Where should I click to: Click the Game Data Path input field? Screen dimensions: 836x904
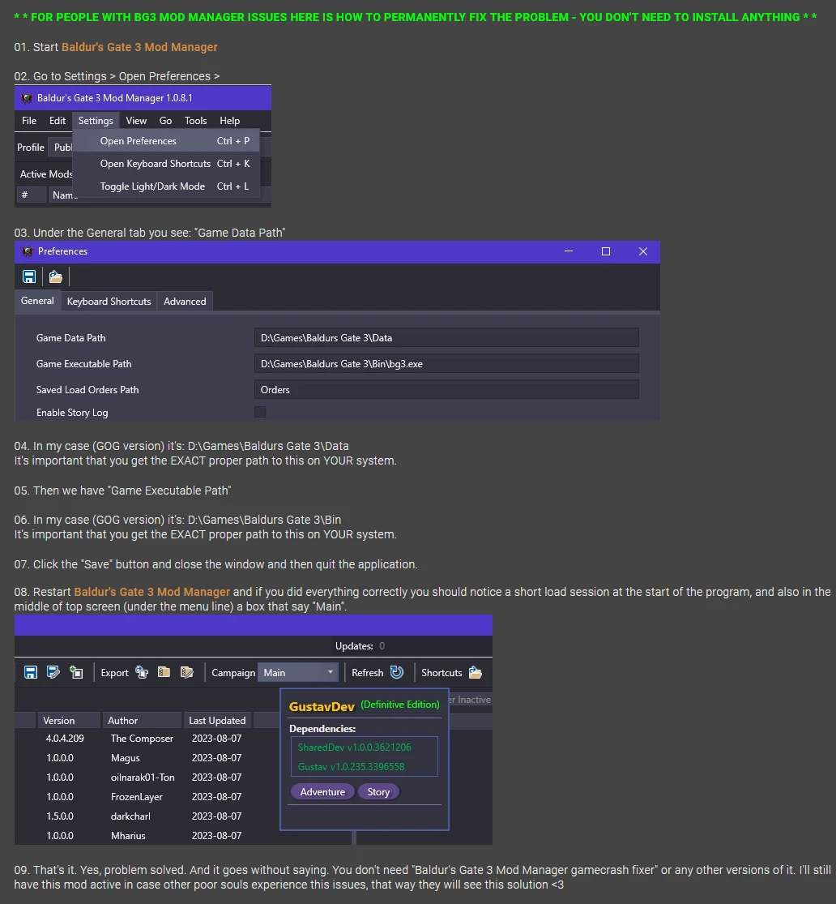point(446,338)
